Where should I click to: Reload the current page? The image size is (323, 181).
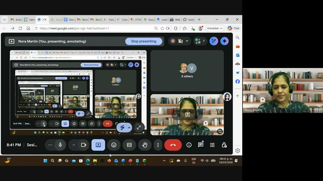pyautogui.click(x=20, y=28)
